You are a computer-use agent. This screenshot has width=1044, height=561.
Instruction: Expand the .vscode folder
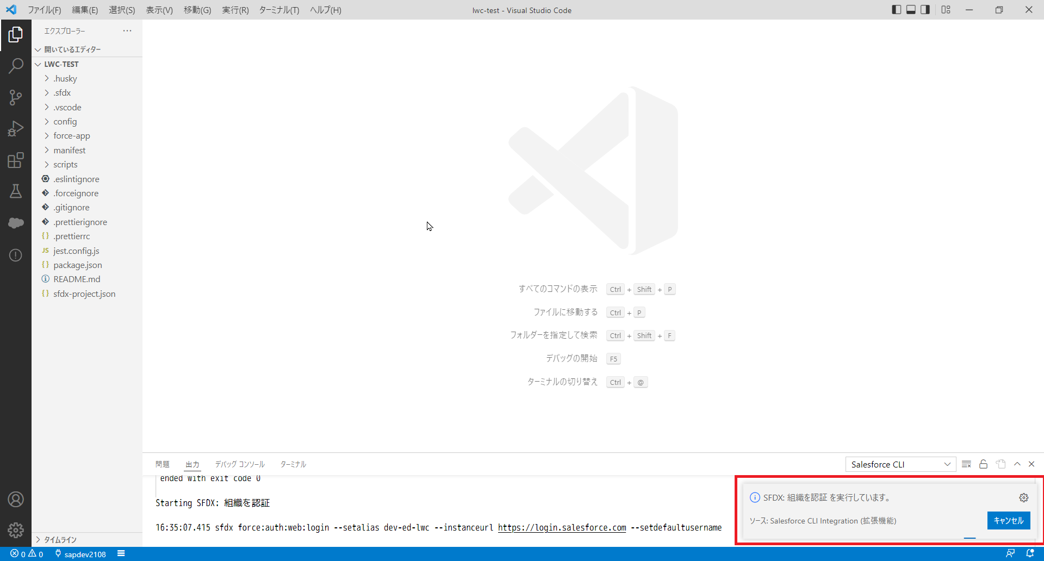coord(87,107)
